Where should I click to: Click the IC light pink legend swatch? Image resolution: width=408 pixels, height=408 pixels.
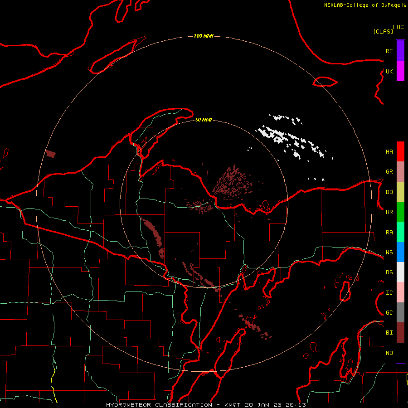click(x=400, y=292)
